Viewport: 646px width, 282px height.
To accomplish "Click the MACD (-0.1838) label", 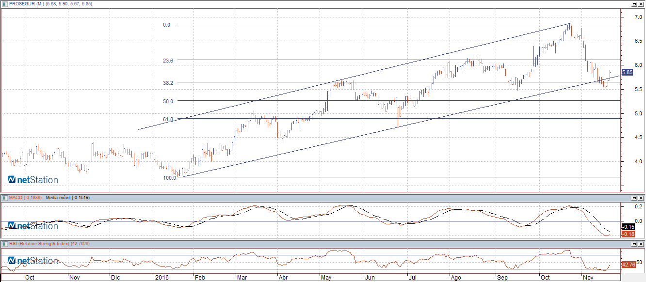I will click(x=26, y=198).
